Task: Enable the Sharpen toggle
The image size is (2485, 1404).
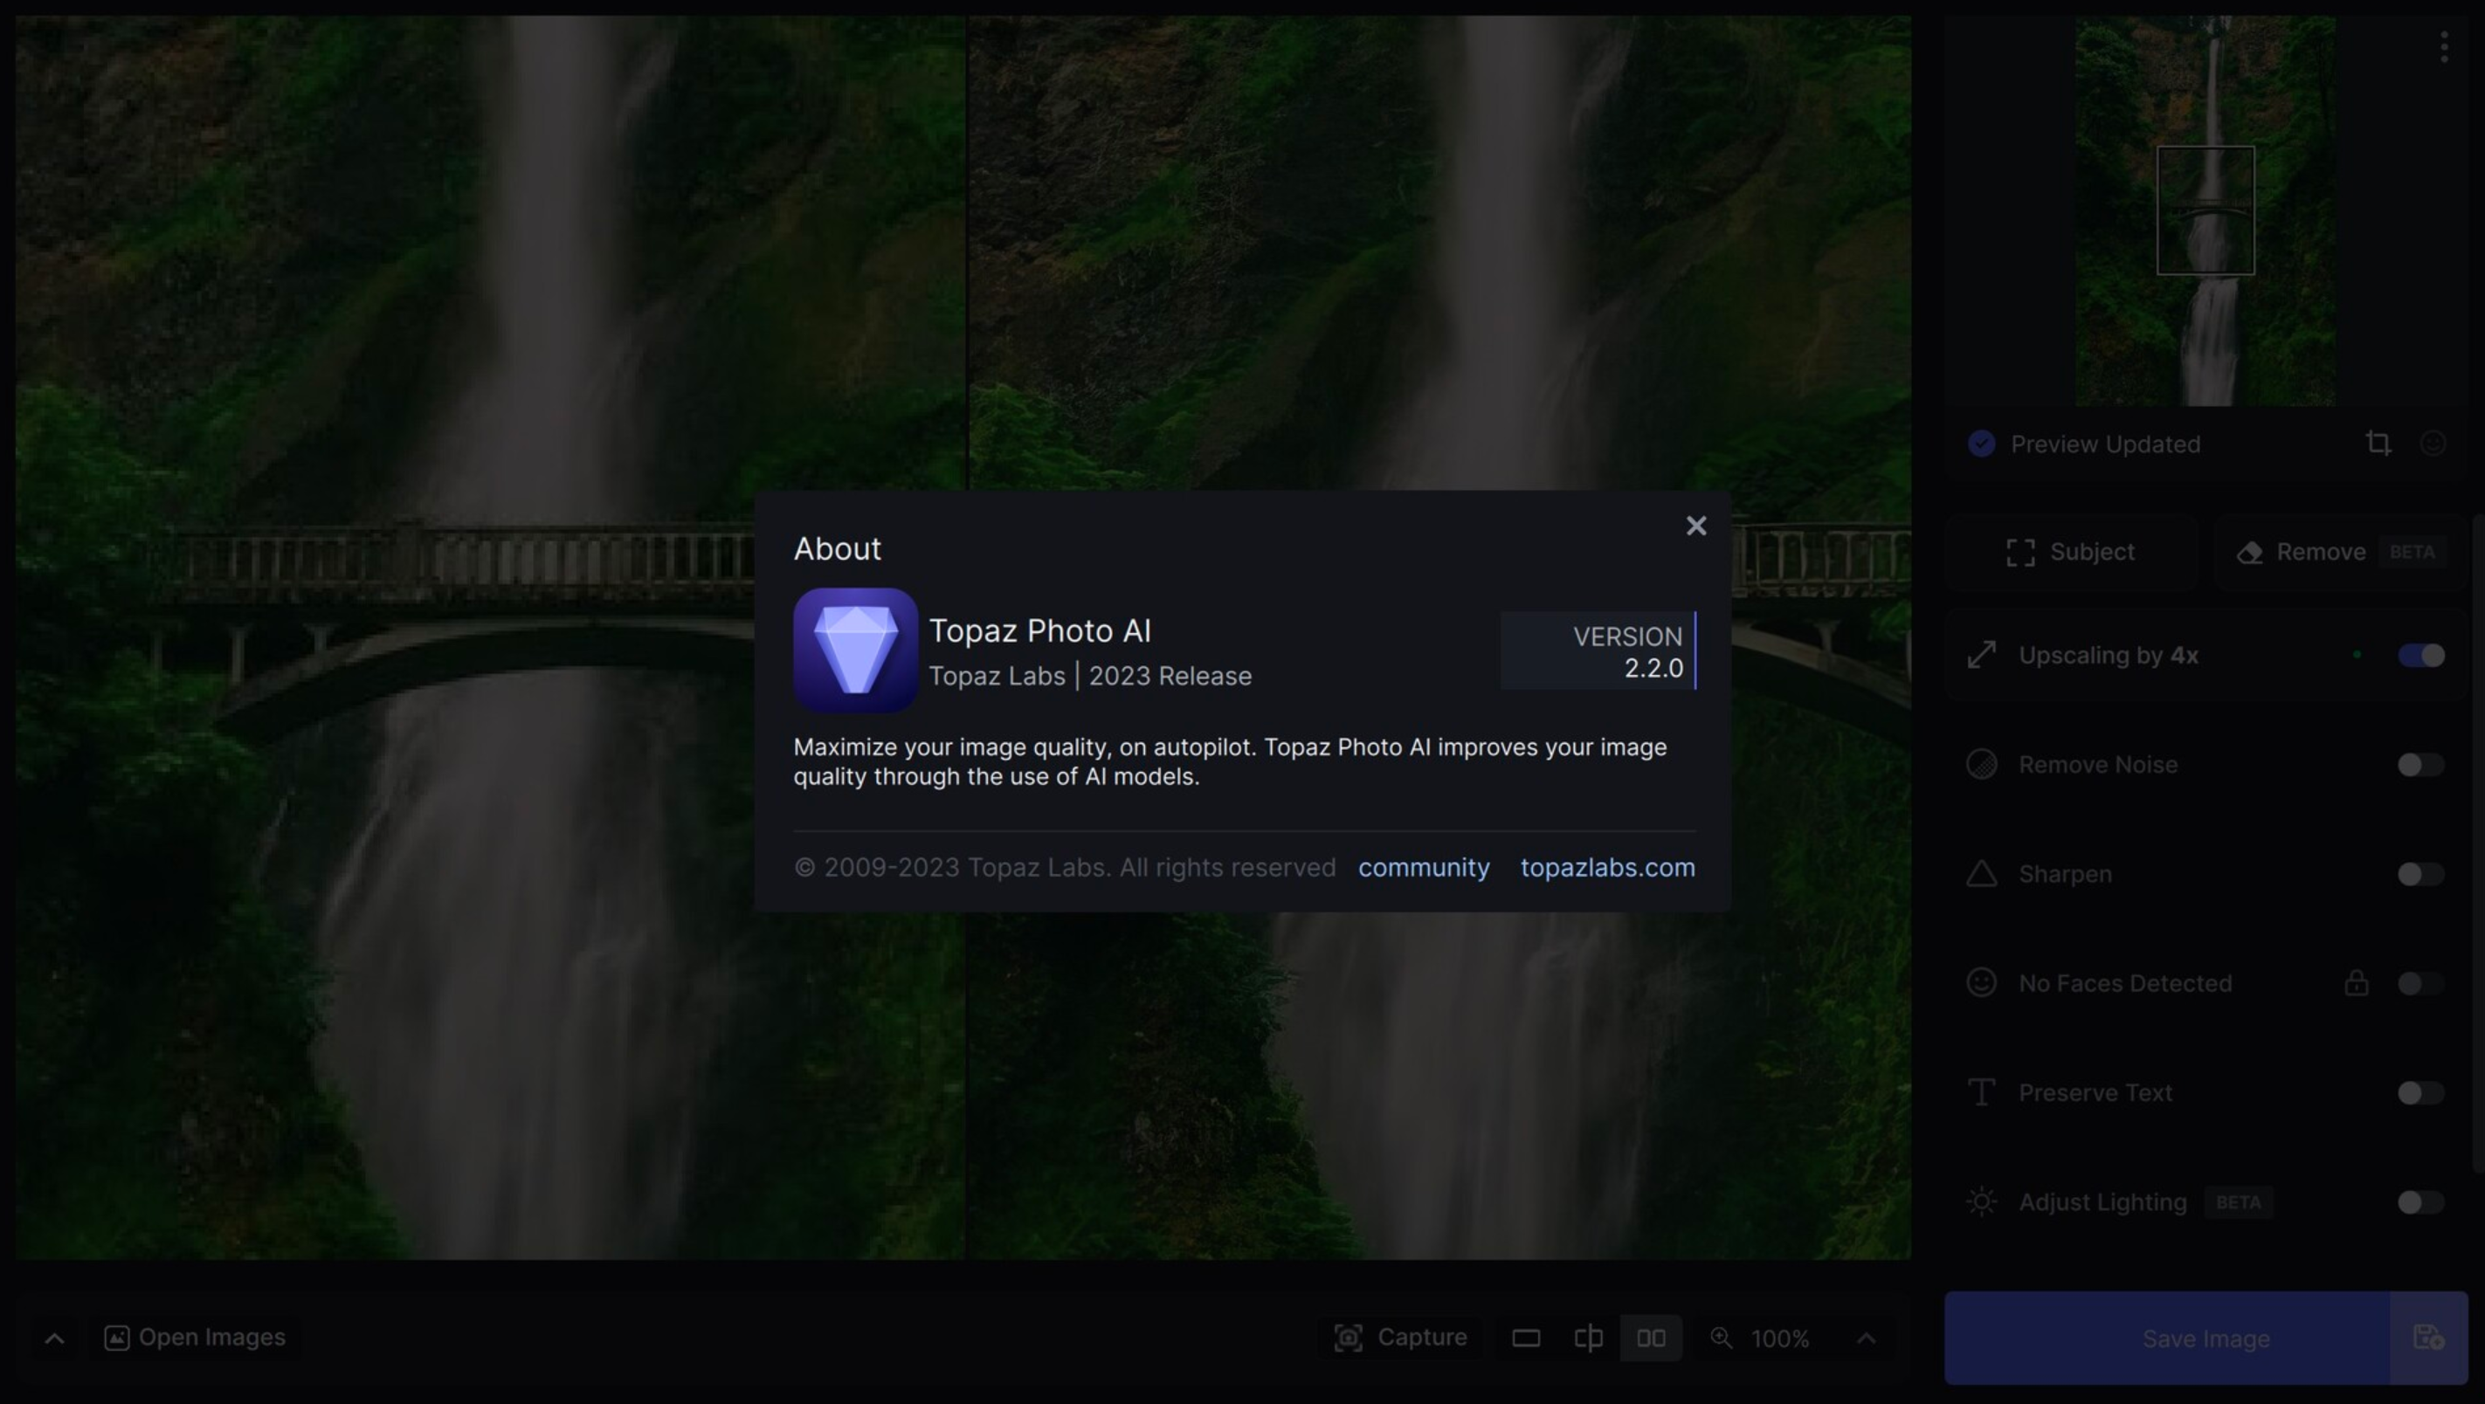Action: tap(2422, 871)
